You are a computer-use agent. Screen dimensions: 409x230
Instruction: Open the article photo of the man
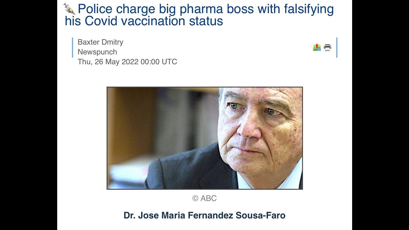pyautogui.click(x=204, y=138)
